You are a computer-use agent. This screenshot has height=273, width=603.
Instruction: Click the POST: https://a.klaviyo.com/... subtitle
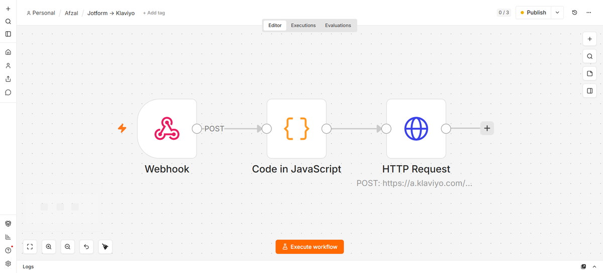click(x=414, y=183)
